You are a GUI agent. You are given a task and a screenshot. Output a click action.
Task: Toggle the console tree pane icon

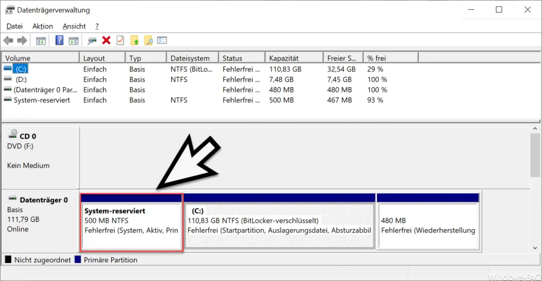point(41,41)
